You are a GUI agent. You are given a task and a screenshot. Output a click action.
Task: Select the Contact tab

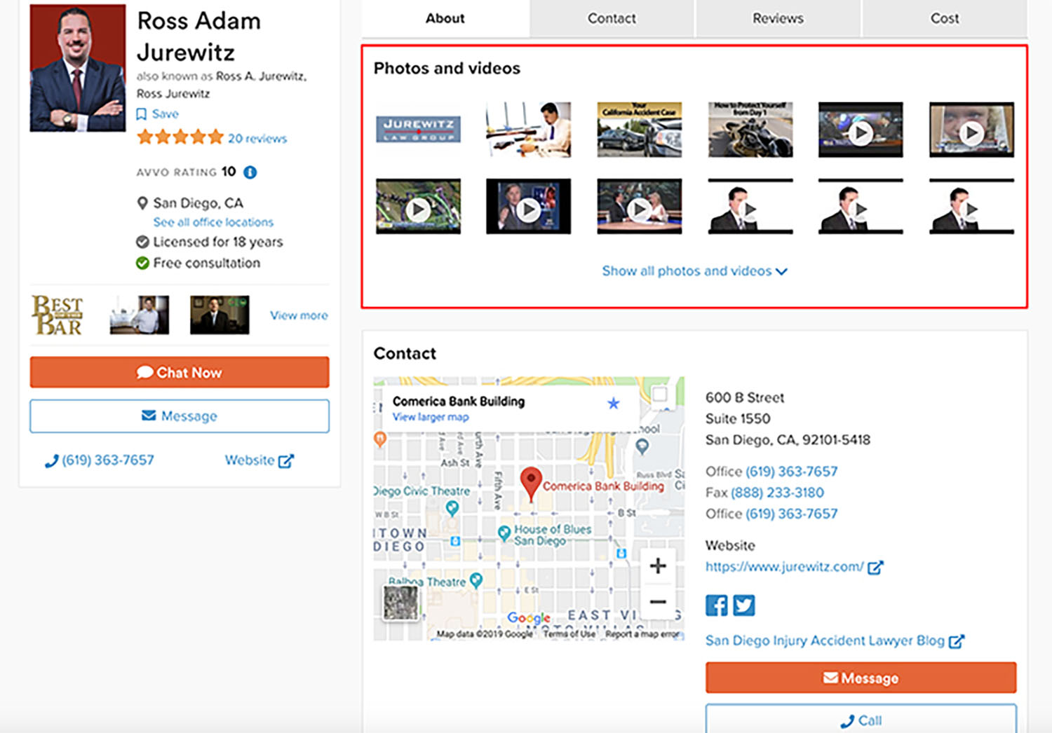[x=612, y=19]
